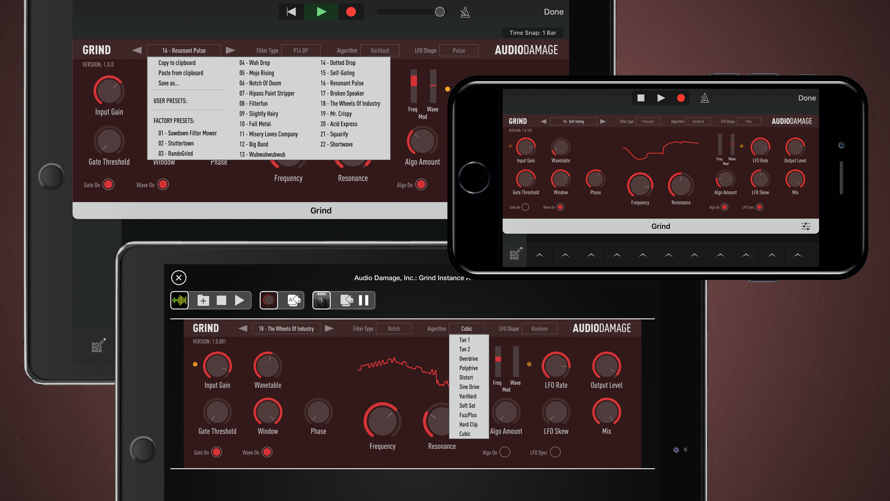This screenshot has height=501, width=890.
Task: Close the Grind instance with X button
Action: [x=179, y=278]
